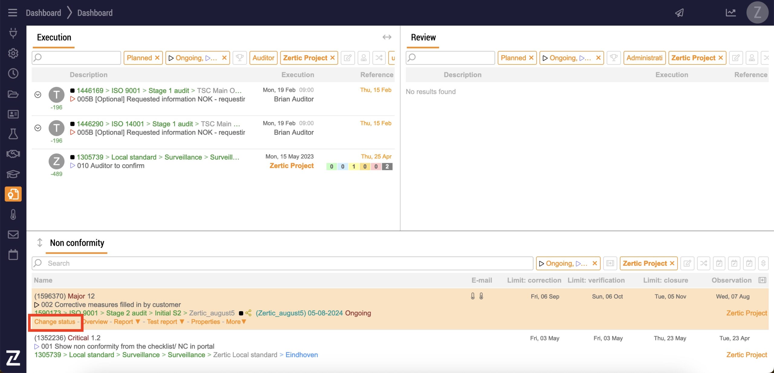Open the statistics chart icon in header
The width and height of the screenshot is (774, 373).
(x=730, y=13)
